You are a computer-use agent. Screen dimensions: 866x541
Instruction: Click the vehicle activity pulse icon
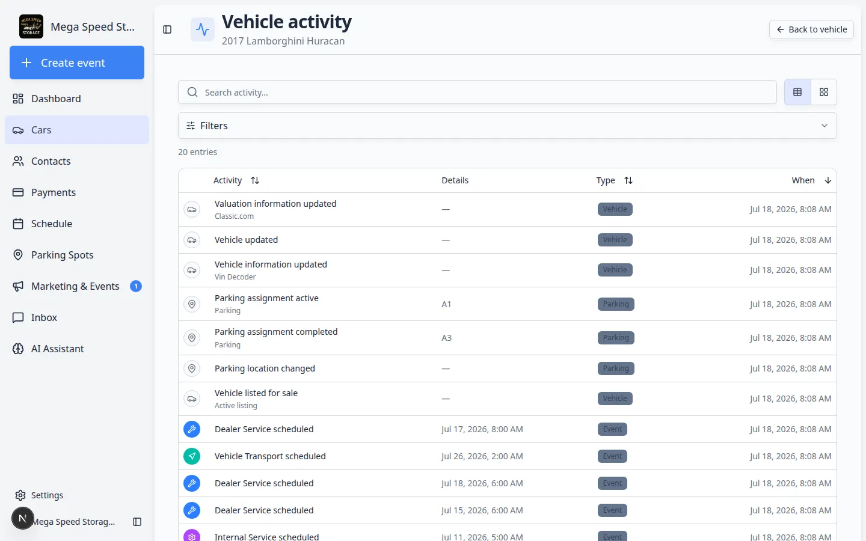(x=203, y=29)
